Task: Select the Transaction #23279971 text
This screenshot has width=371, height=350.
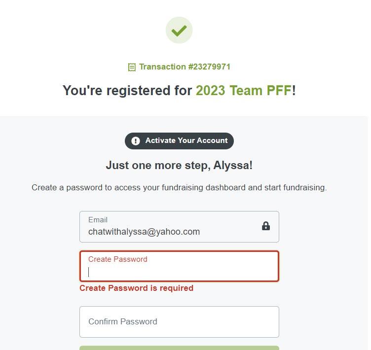Action: point(185,67)
